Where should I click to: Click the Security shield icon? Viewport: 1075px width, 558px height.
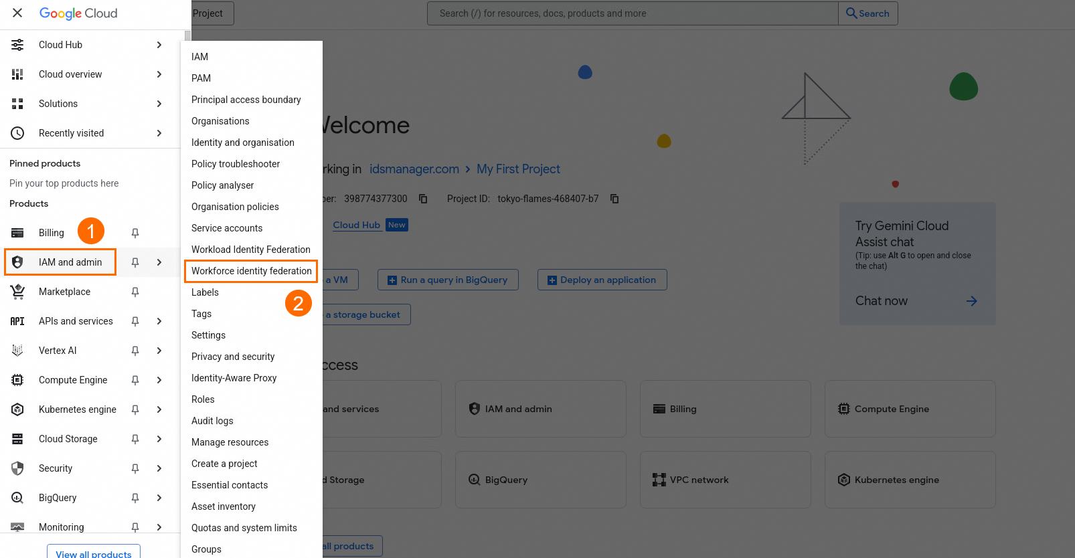pos(17,468)
